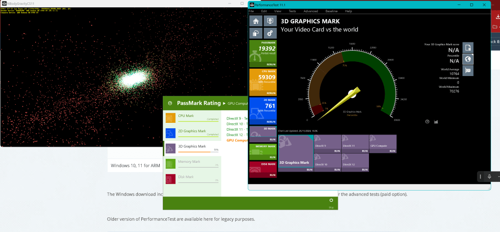Click the 'Older version of PerformanceTest' sentence
Viewport: 500px width, 232px height.
181,219
